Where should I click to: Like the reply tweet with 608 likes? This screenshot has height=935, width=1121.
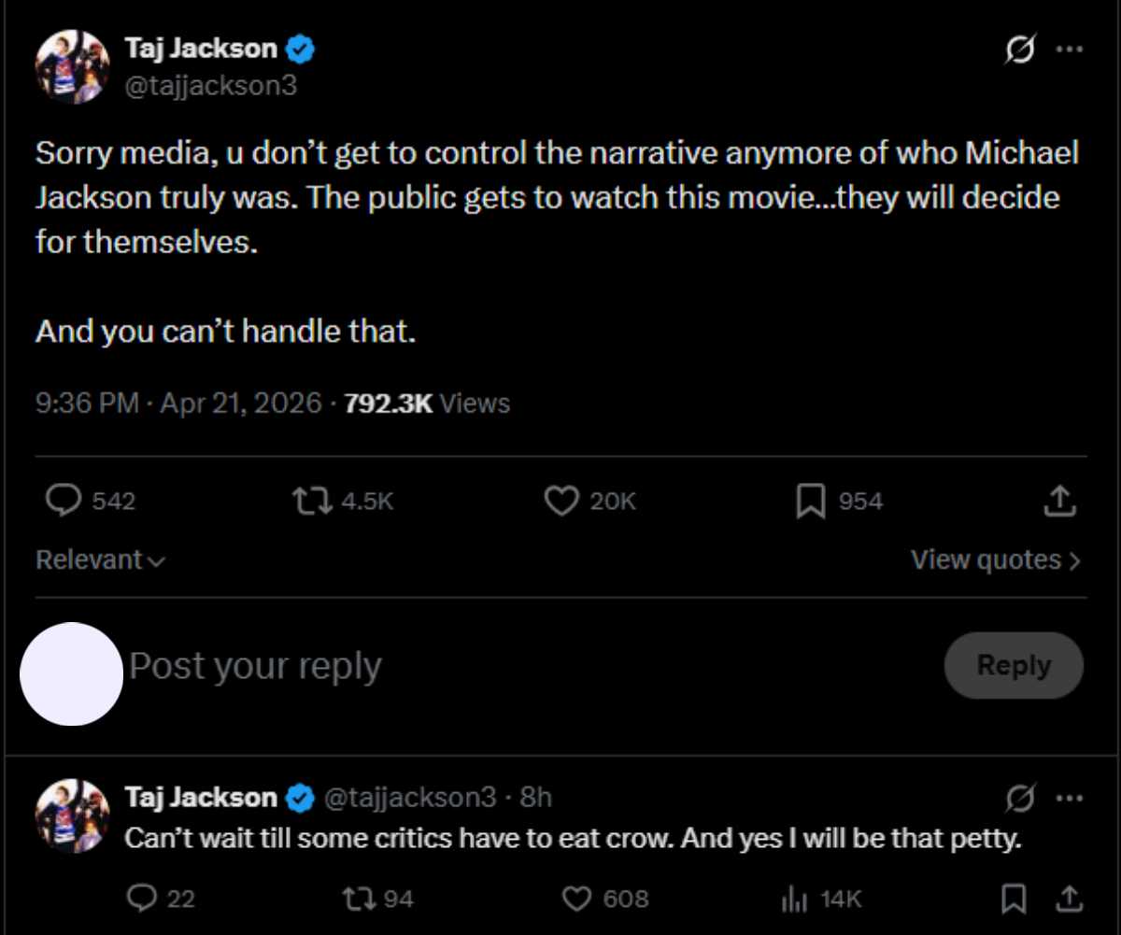click(578, 899)
